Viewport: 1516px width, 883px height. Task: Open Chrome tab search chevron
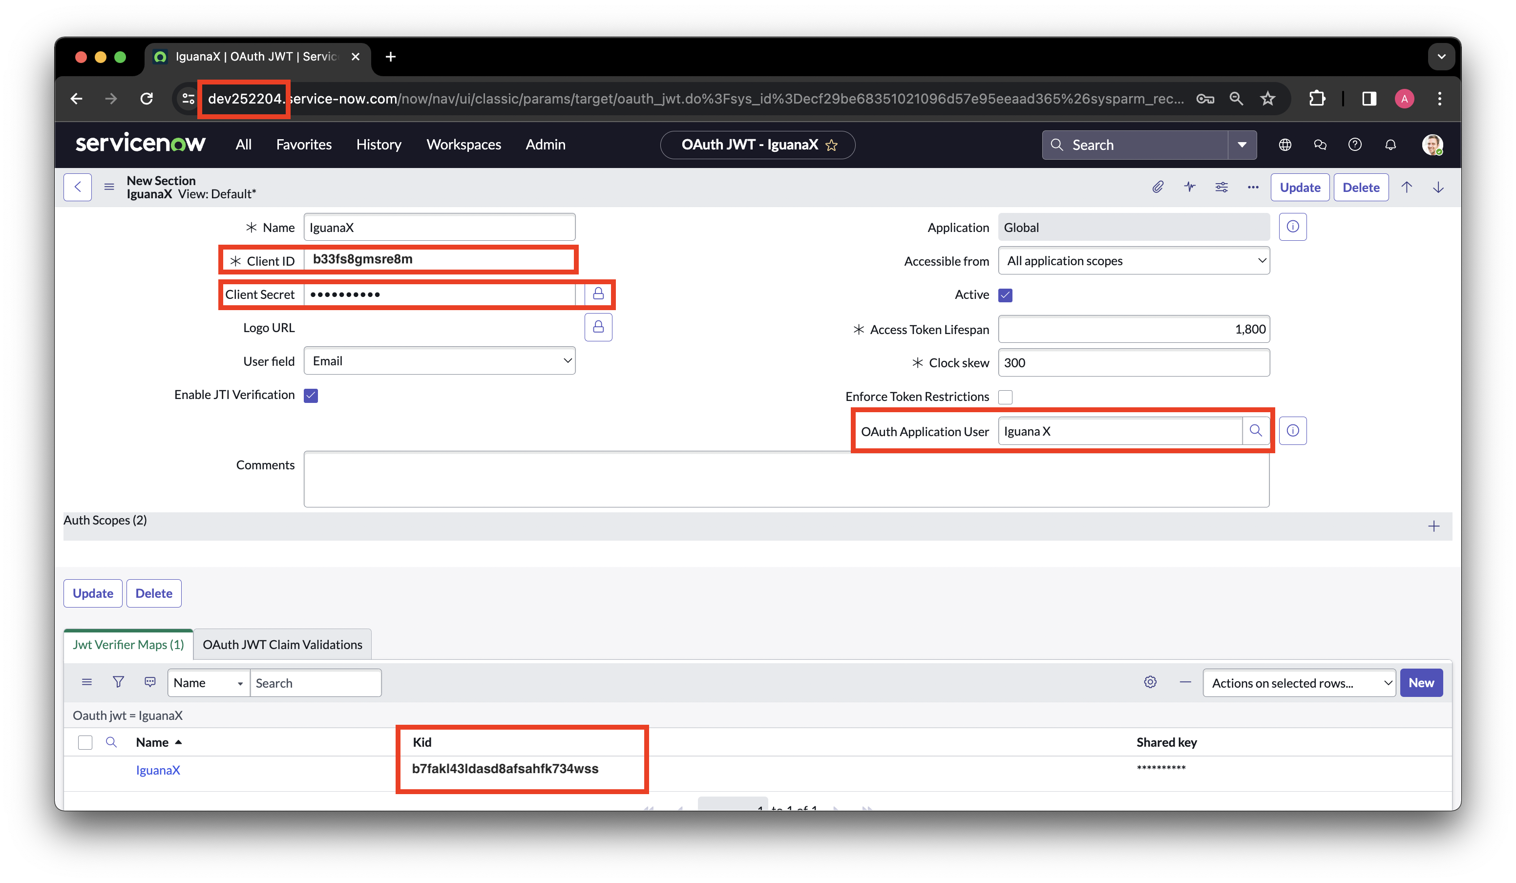coord(1441,57)
